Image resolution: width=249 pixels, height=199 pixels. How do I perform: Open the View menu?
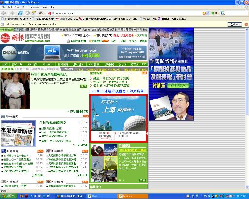[x=17, y=7]
